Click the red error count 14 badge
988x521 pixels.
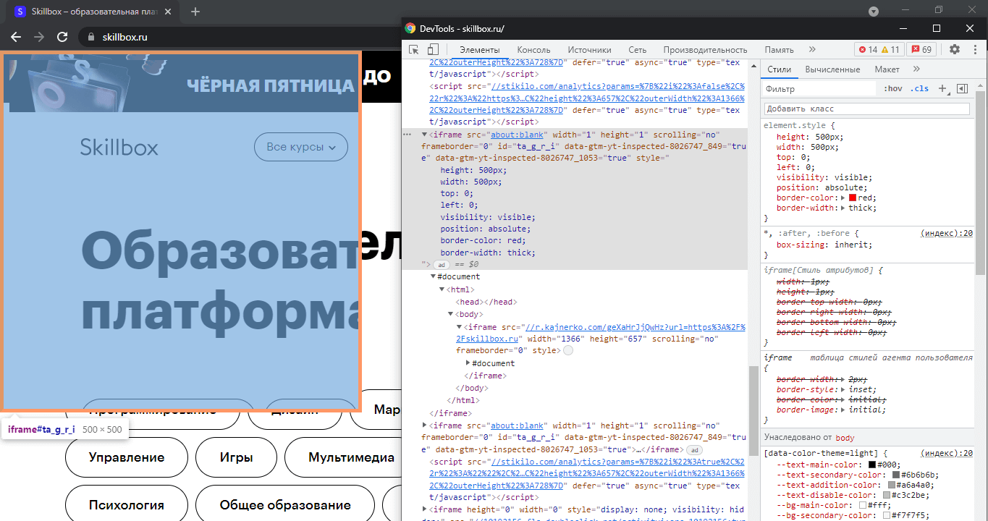(868, 49)
